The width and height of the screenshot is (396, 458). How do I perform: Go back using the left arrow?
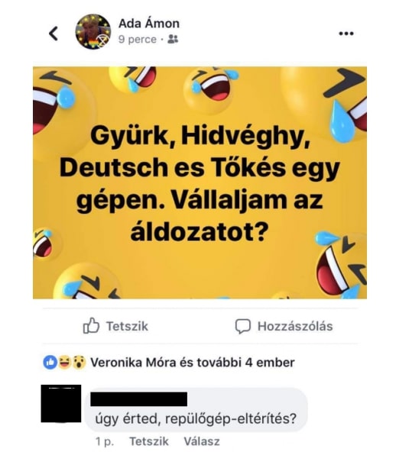click(54, 34)
